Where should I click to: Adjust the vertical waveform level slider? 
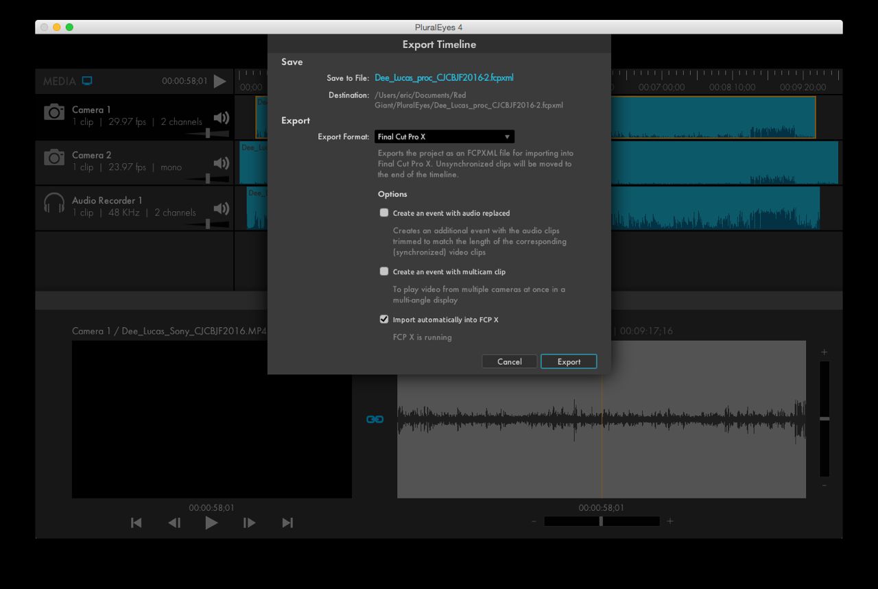(x=824, y=418)
